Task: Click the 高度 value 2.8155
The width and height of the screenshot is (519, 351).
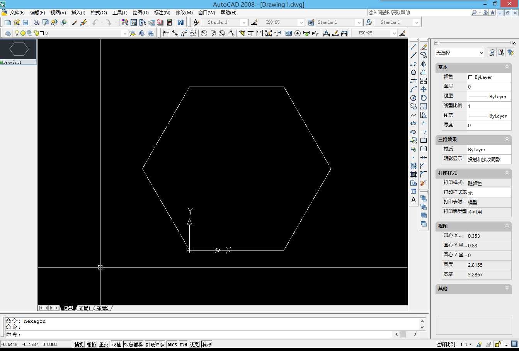Action: 489,265
